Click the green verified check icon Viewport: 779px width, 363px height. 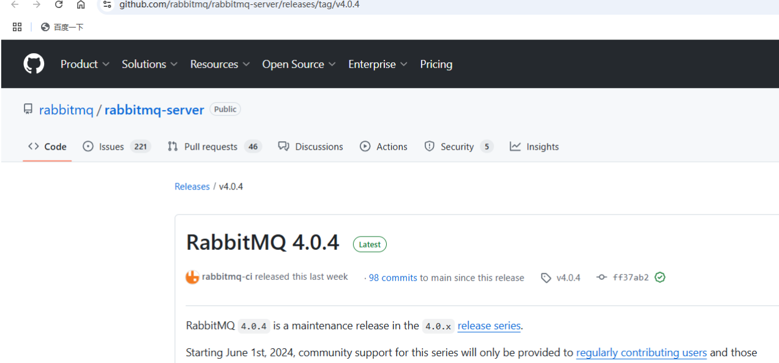[x=660, y=277]
